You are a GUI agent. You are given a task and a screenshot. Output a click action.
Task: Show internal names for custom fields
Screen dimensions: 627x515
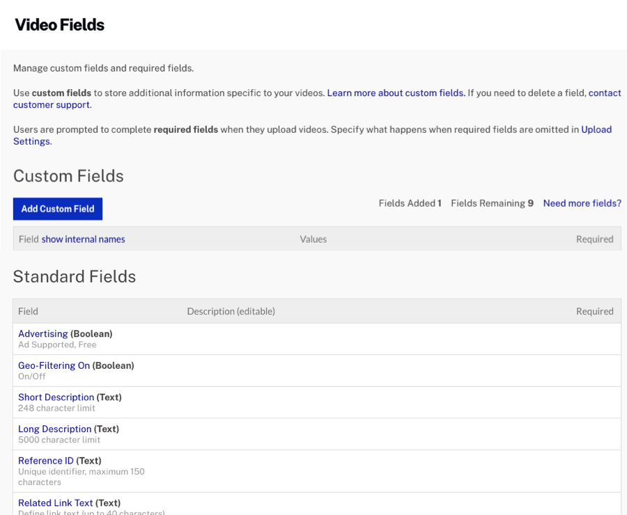point(83,239)
